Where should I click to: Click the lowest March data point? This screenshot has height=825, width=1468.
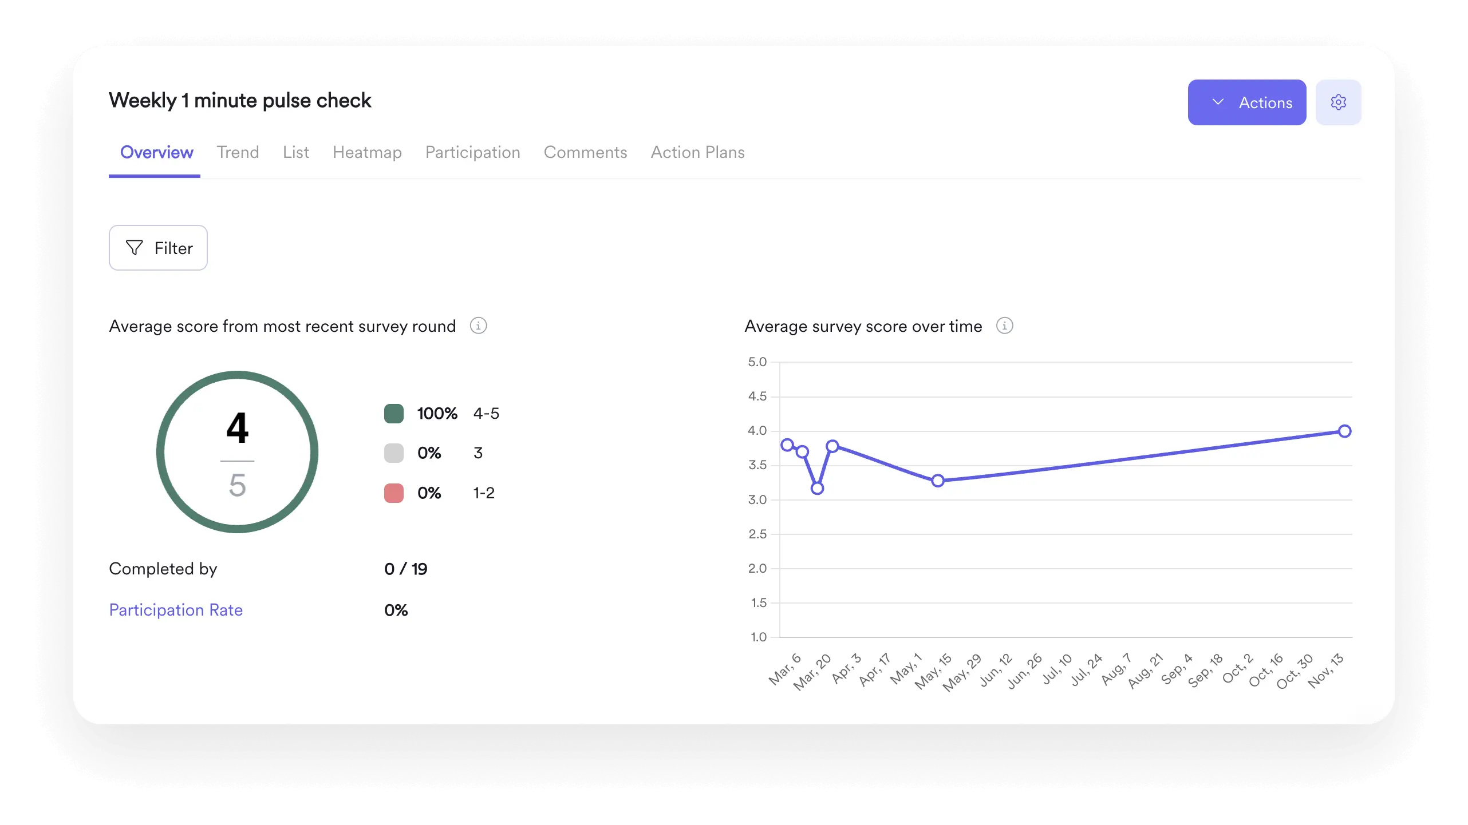pyautogui.click(x=817, y=489)
